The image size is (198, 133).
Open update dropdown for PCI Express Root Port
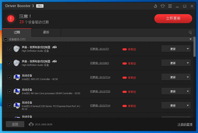[188, 106]
